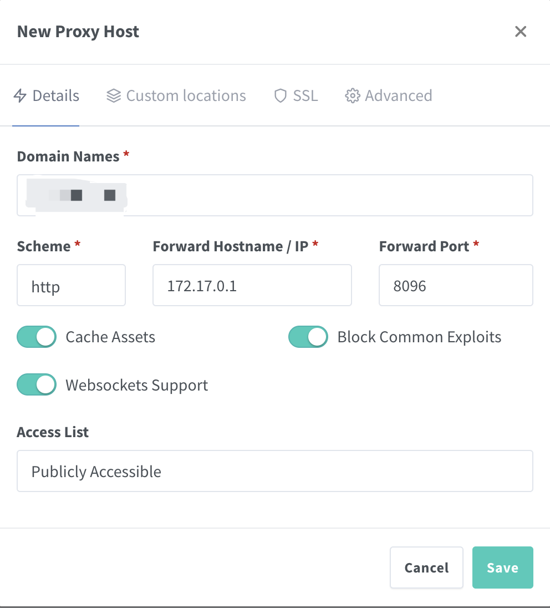Click the stacked layers Custom locations icon
The height and width of the screenshot is (608, 550).
click(x=114, y=96)
